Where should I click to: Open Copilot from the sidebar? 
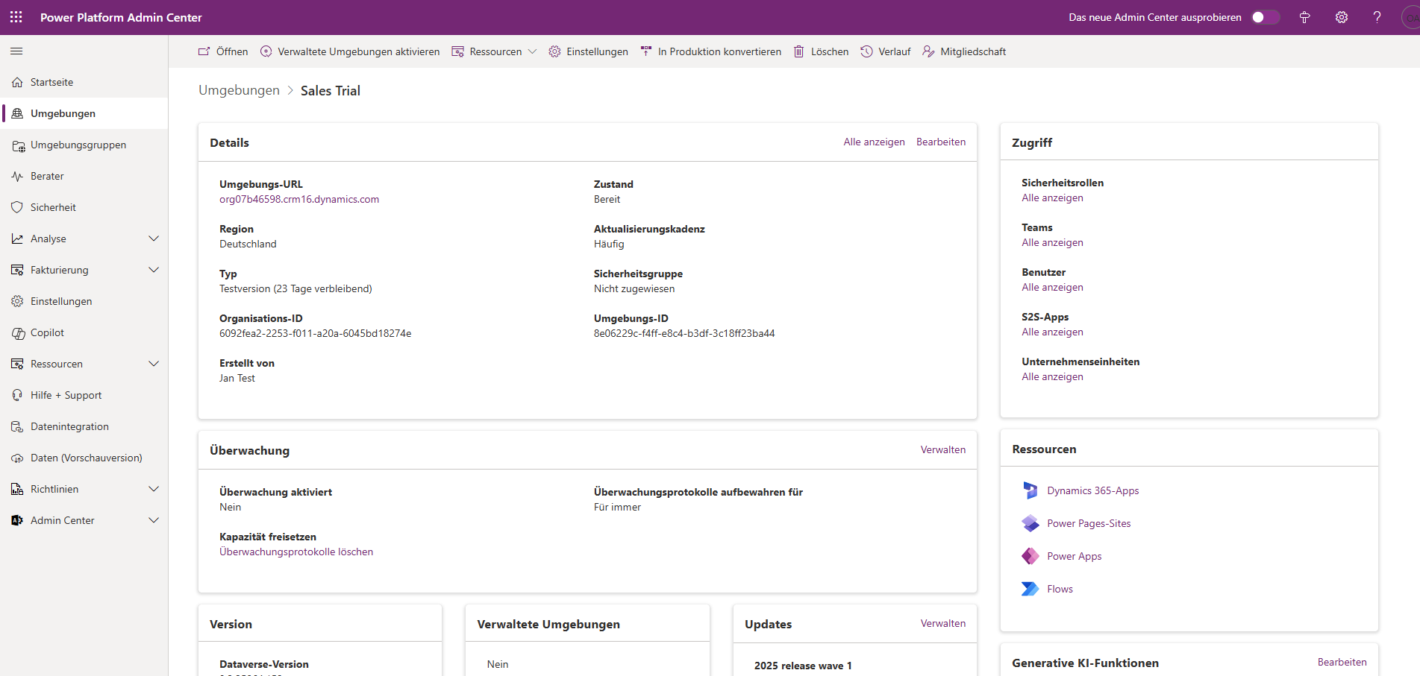(47, 332)
